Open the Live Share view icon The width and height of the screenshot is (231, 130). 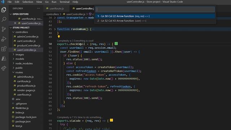[x=4, y=68]
